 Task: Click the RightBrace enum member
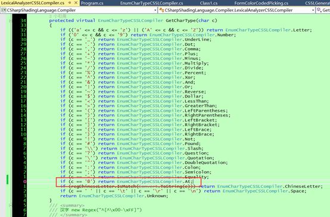pos(198,134)
